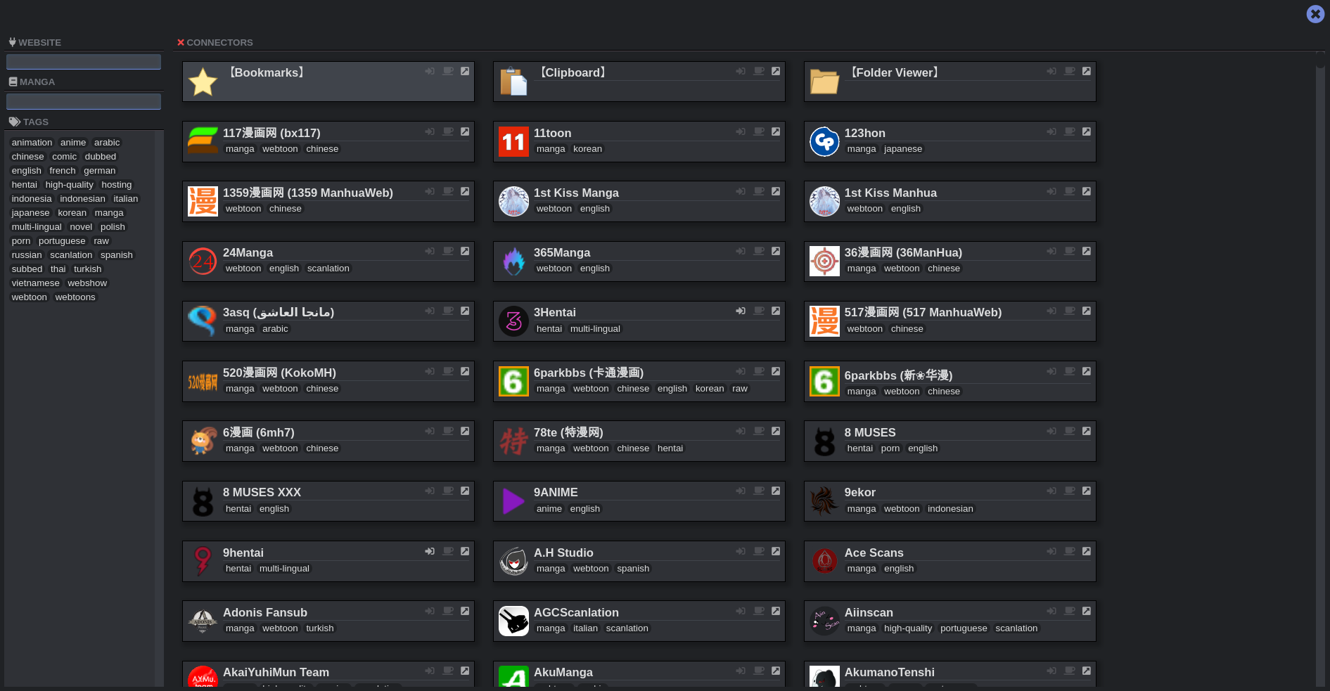Click the 9ANIME purple play logo
This screenshot has width=1330, height=691.
pyautogui.click(x=513, y=501)
